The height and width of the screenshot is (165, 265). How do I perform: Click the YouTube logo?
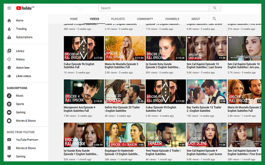click(x=25, y=8)
